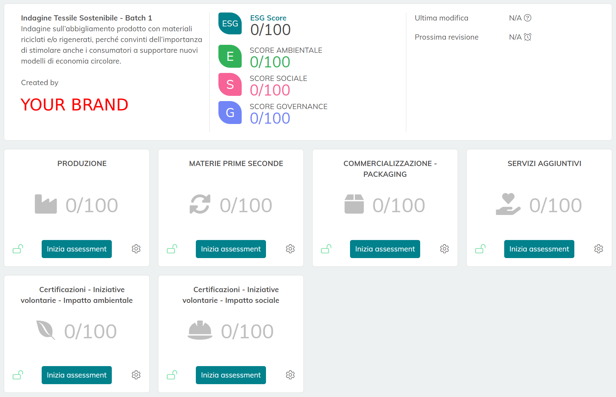Click the green E environmental score badge
The height and width of the screenshot is (397, 616).
click(230, 56)
